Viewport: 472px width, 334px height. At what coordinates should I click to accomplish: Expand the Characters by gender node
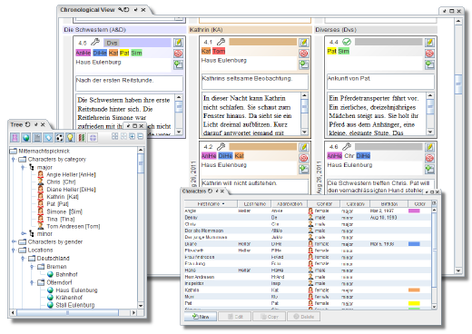pos(14,241)
